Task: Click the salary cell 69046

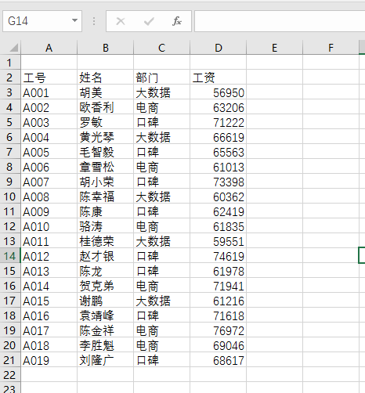Action: [x=219, y=344]
